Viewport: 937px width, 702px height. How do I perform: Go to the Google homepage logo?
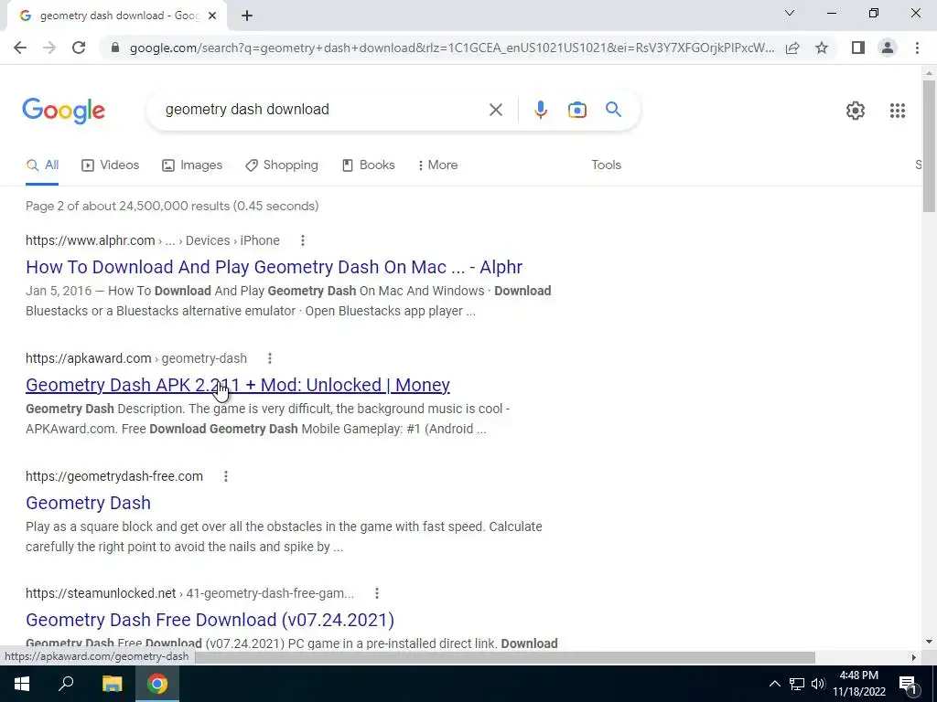(x=63, y=111)
